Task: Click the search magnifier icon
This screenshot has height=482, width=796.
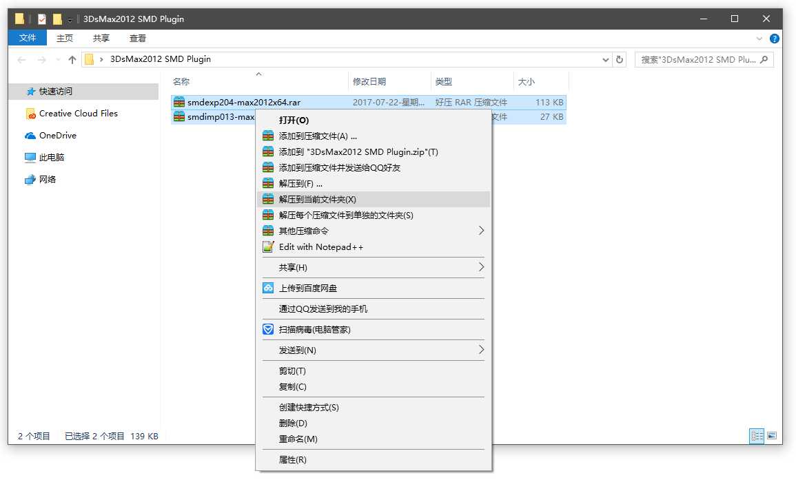Action: click(x=764, y=59)
